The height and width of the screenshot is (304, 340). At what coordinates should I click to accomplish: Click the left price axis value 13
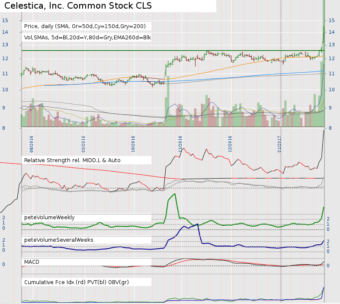[5, 45]
